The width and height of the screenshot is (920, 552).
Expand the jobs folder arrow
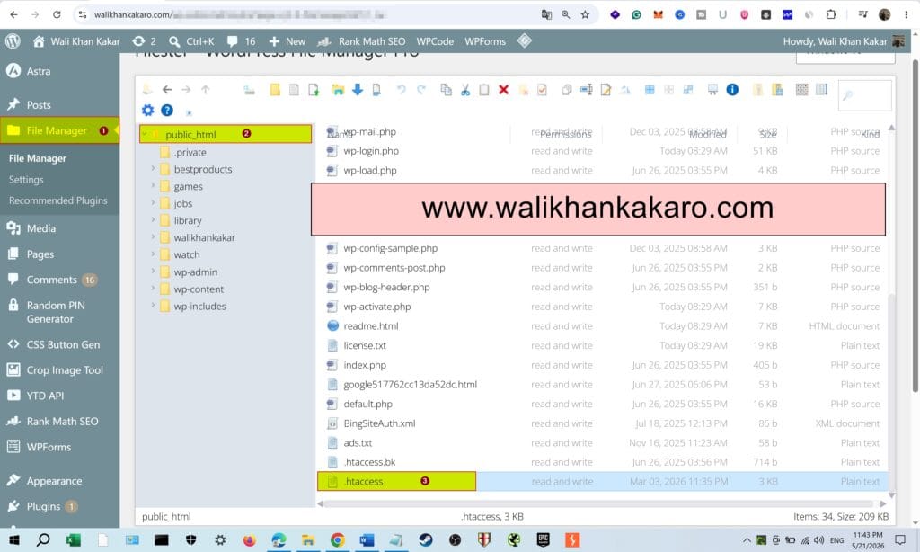153,202
